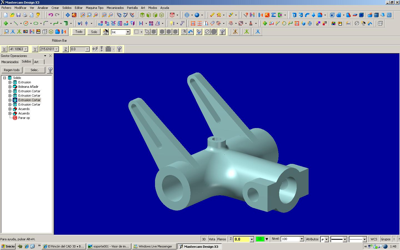Click the Analyze question-mark arrow icon
The width and height of the screenshot is (400, 250).
246,15
